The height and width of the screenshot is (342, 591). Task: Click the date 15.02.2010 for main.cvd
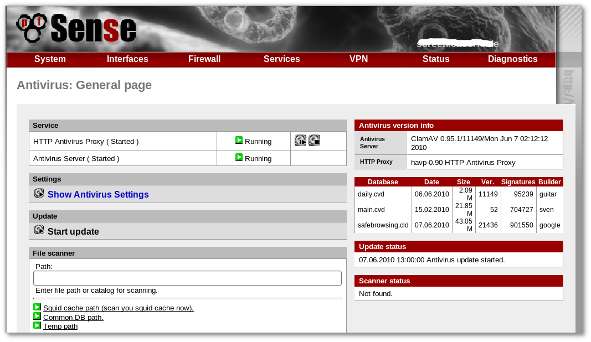coord(432,209)
